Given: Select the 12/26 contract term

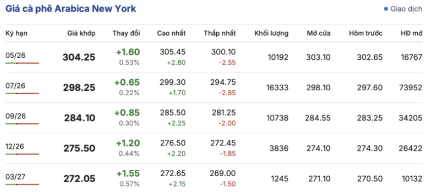Looking at the screenshot, I should point(15,147).
